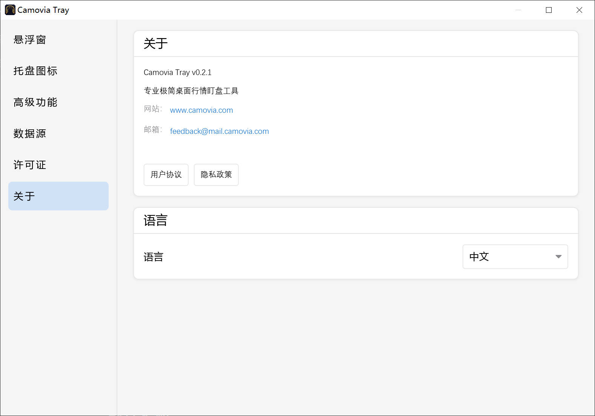Click the 语言 row label beside the dropdown
The image size is (595, 416).
[x=153, y=257]
